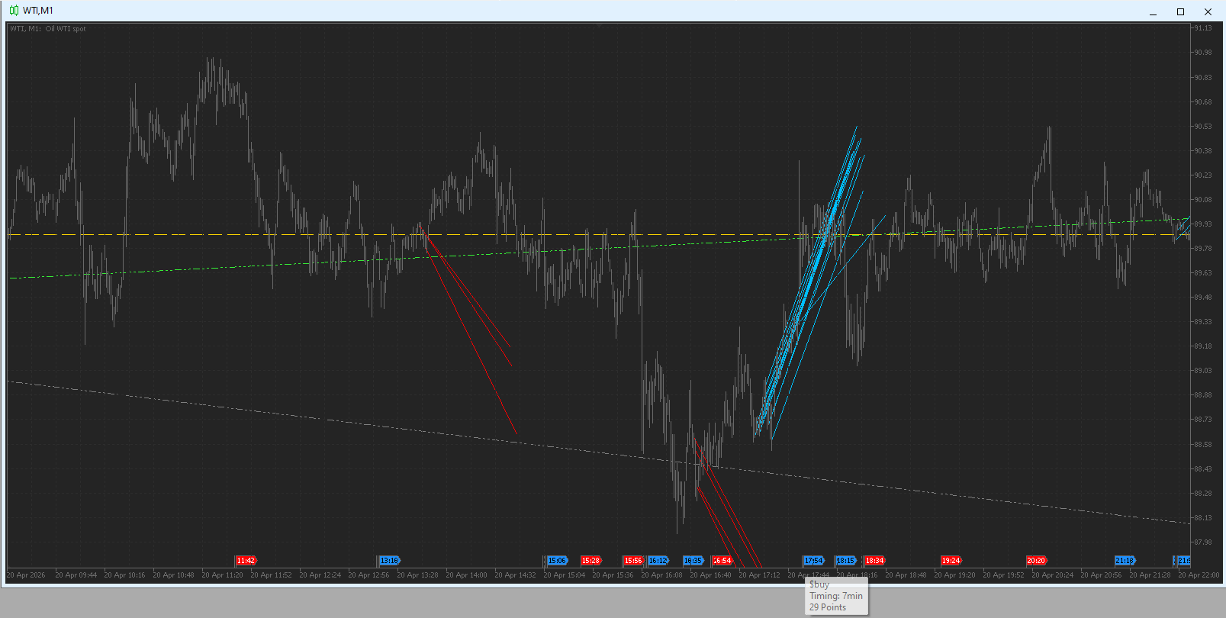Select the blue 13:18 time marker
Viewport: 1226px width, 618px height.
click(x=389, y=561)
